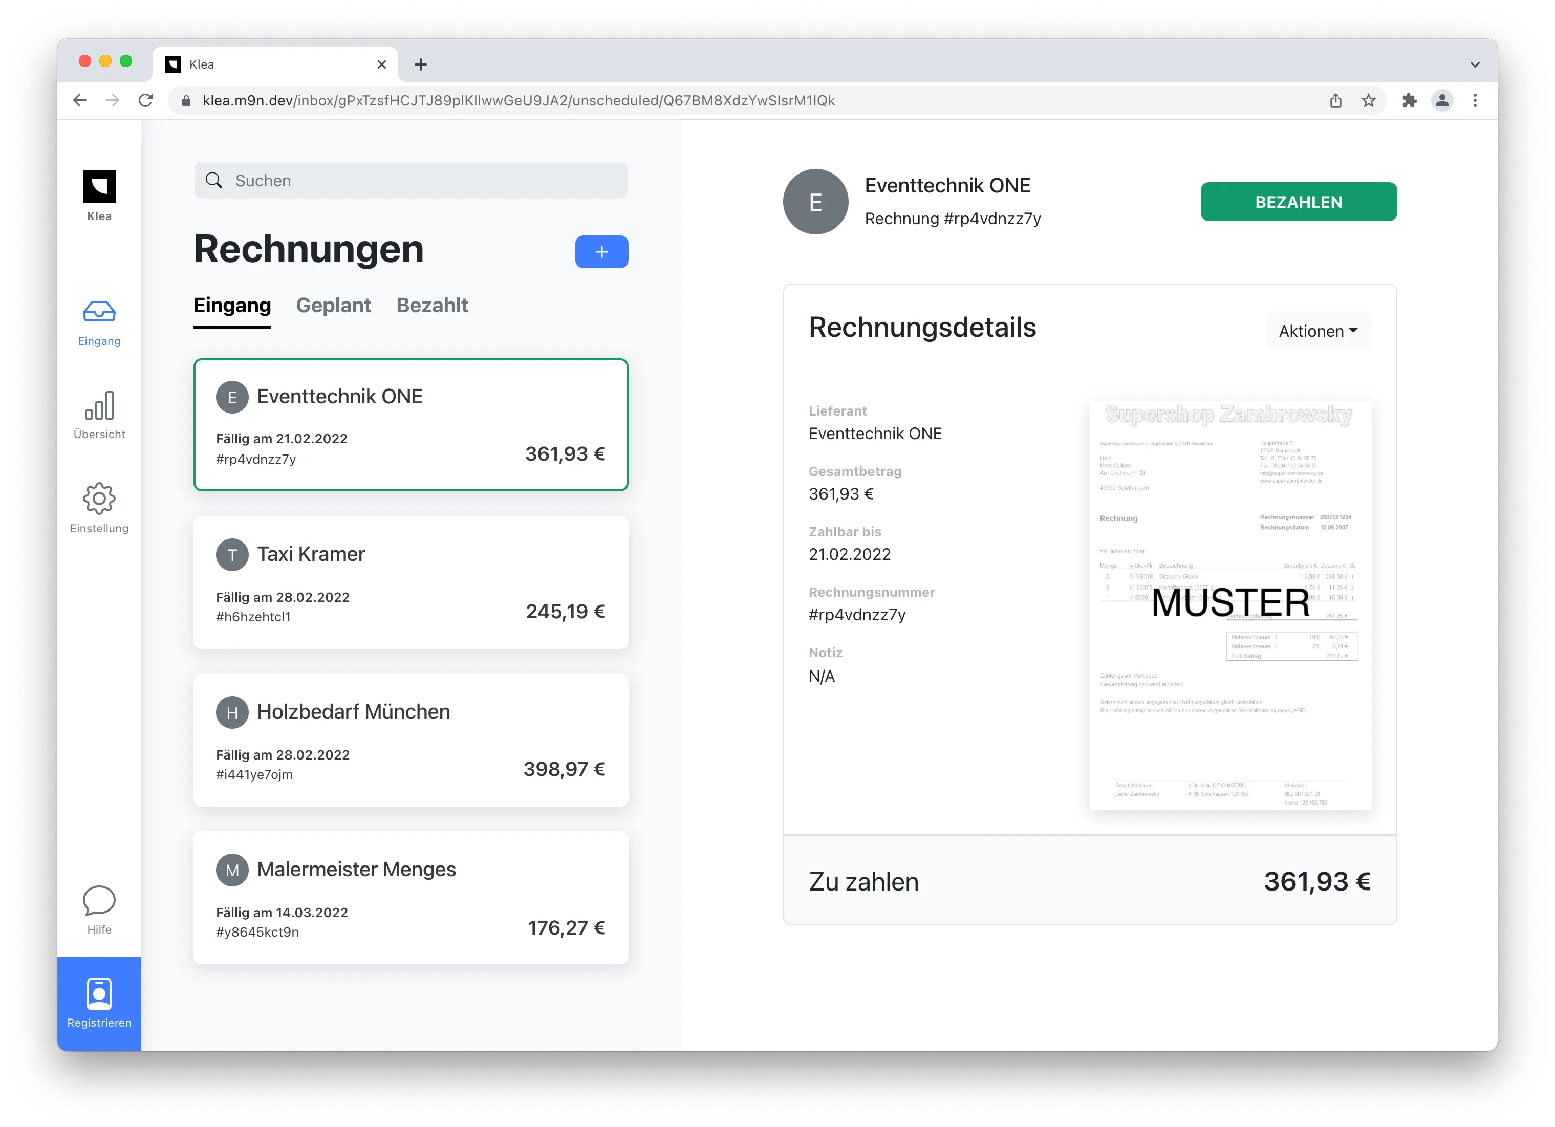Viewport: 1555px width, 1127px height.
Task: Click the blue add invoice button
Action: pos(601,252)
